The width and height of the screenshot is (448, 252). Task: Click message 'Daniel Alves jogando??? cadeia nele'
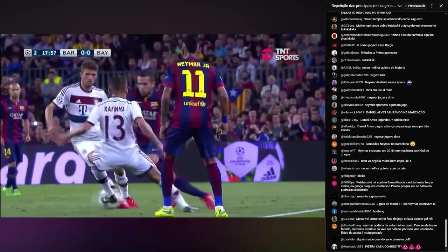pyautogui.click(x=385, y=120)
